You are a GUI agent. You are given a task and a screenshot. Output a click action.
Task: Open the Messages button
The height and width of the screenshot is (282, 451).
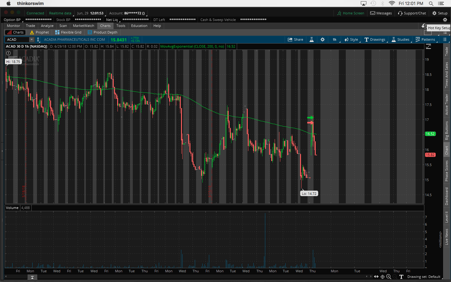coord(381,13)
